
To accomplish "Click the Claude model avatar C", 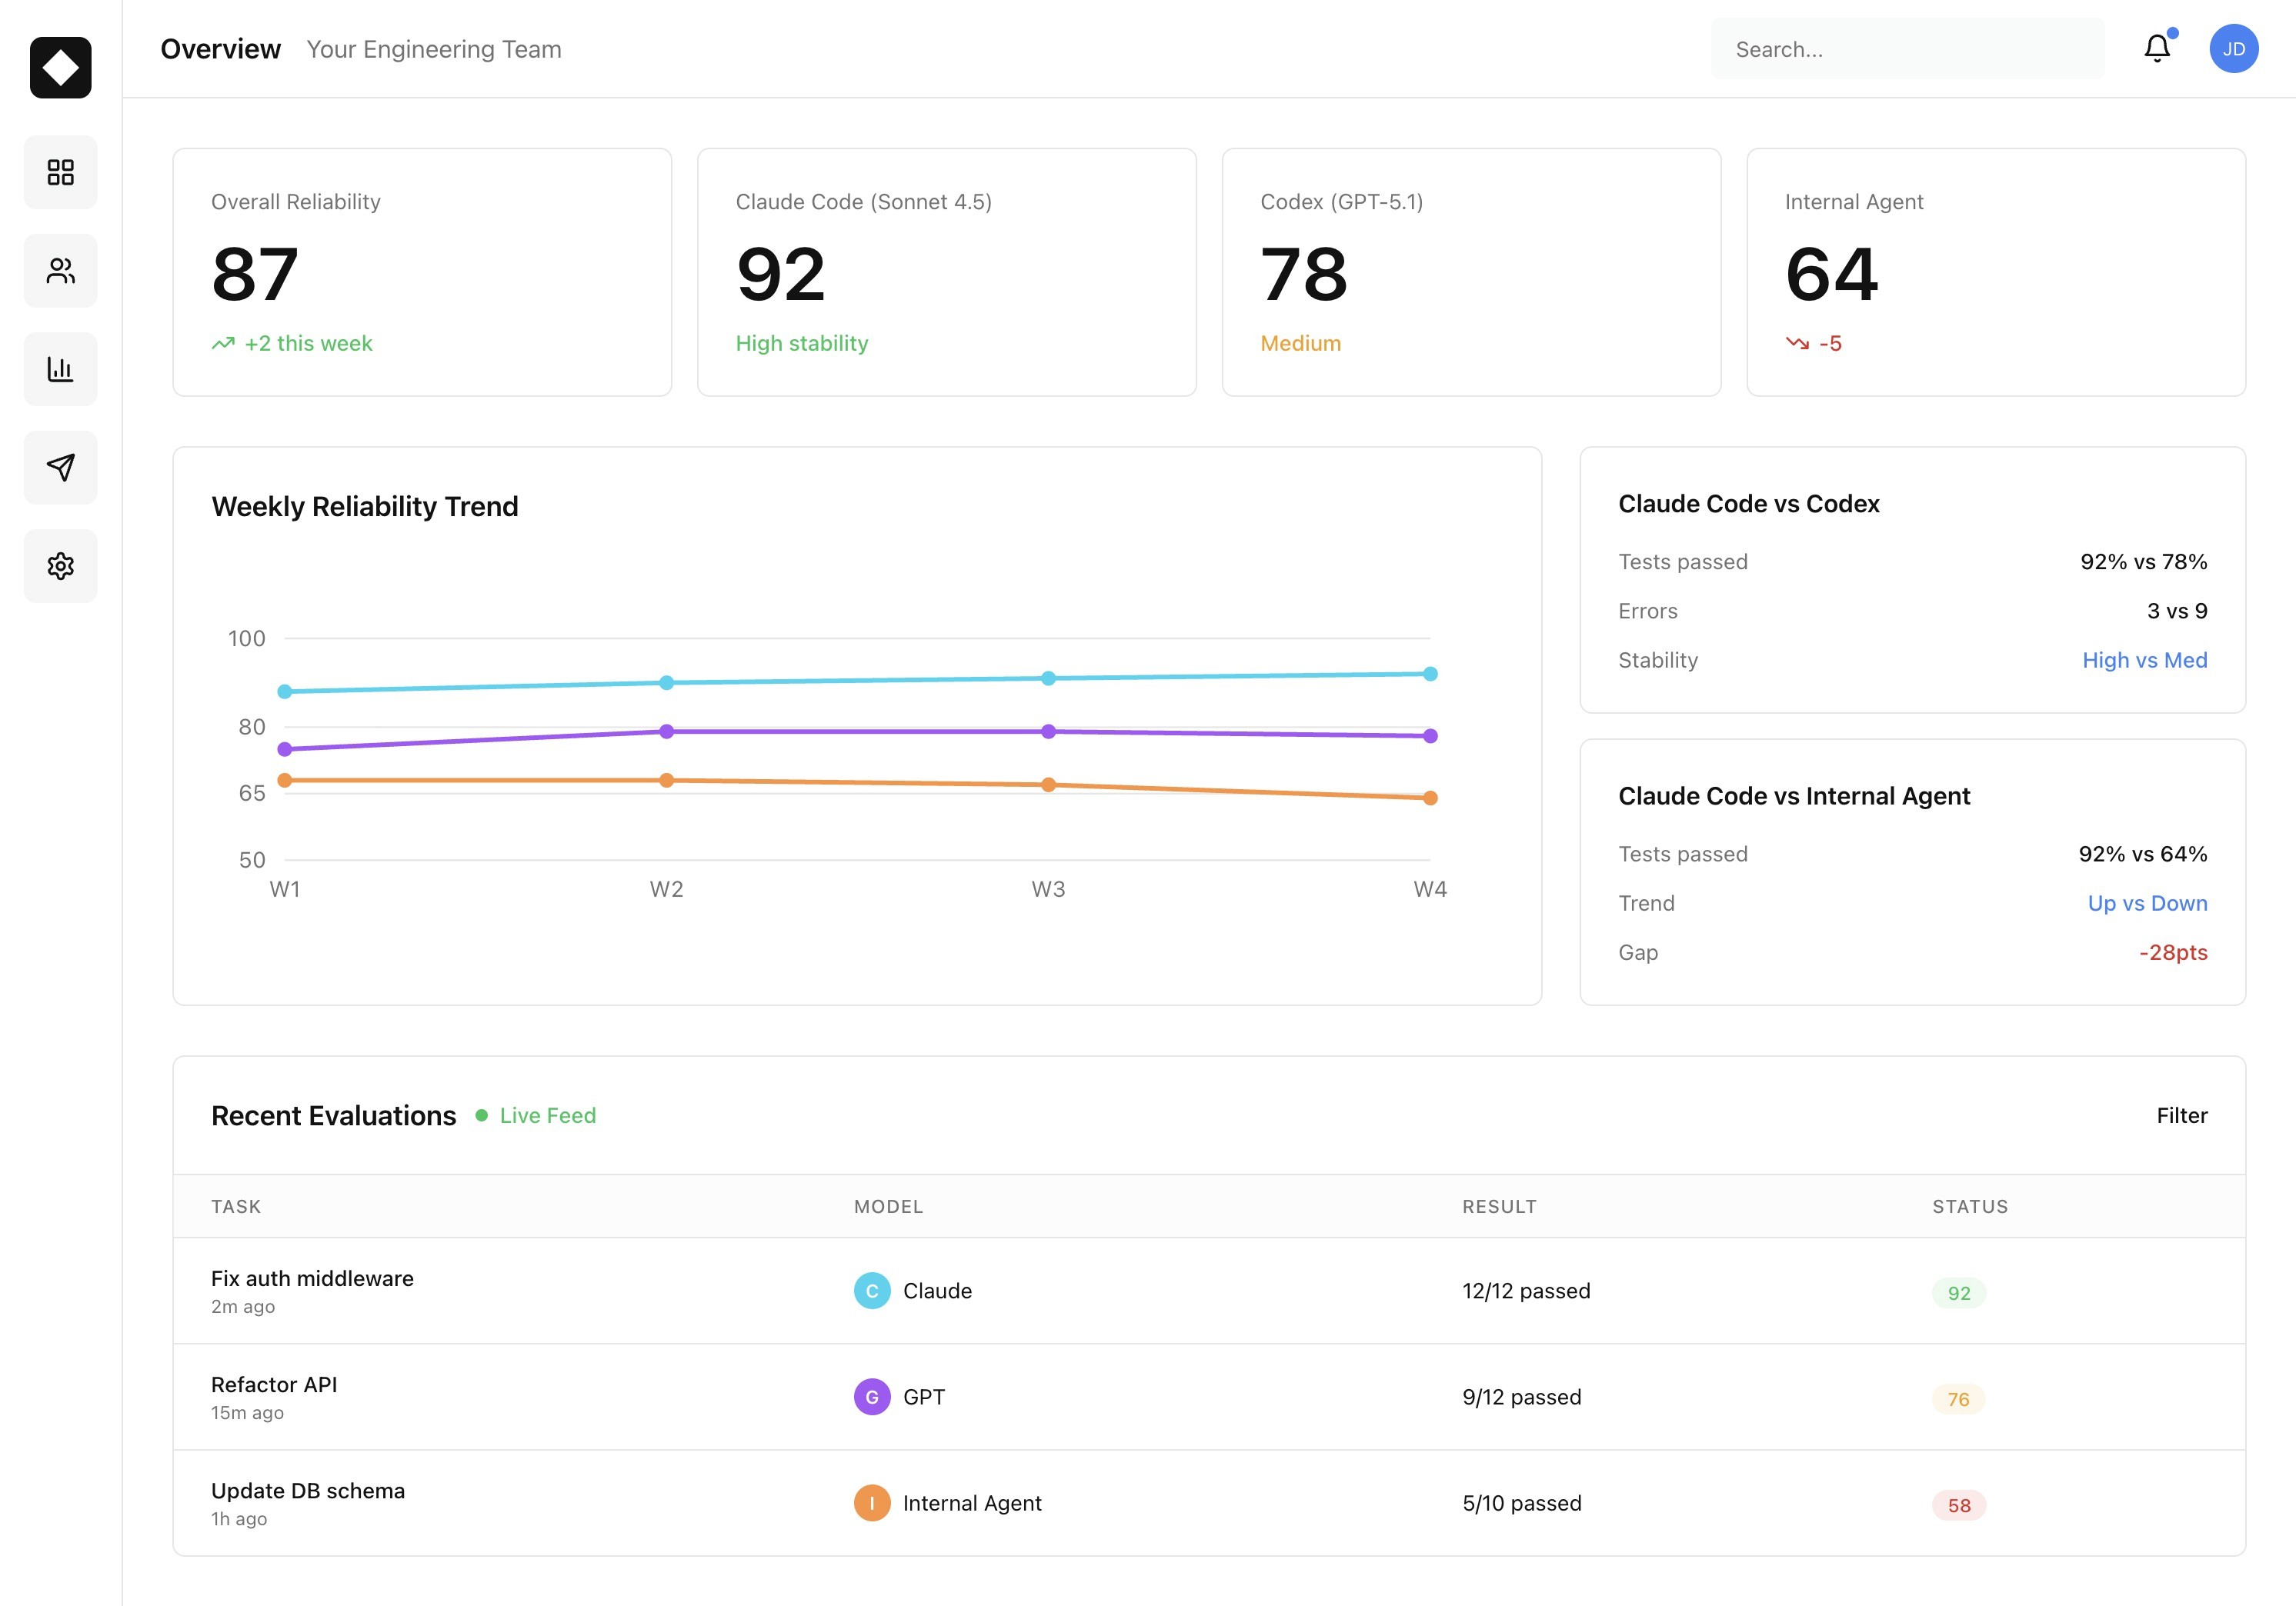I will [x=872, y=1291].
